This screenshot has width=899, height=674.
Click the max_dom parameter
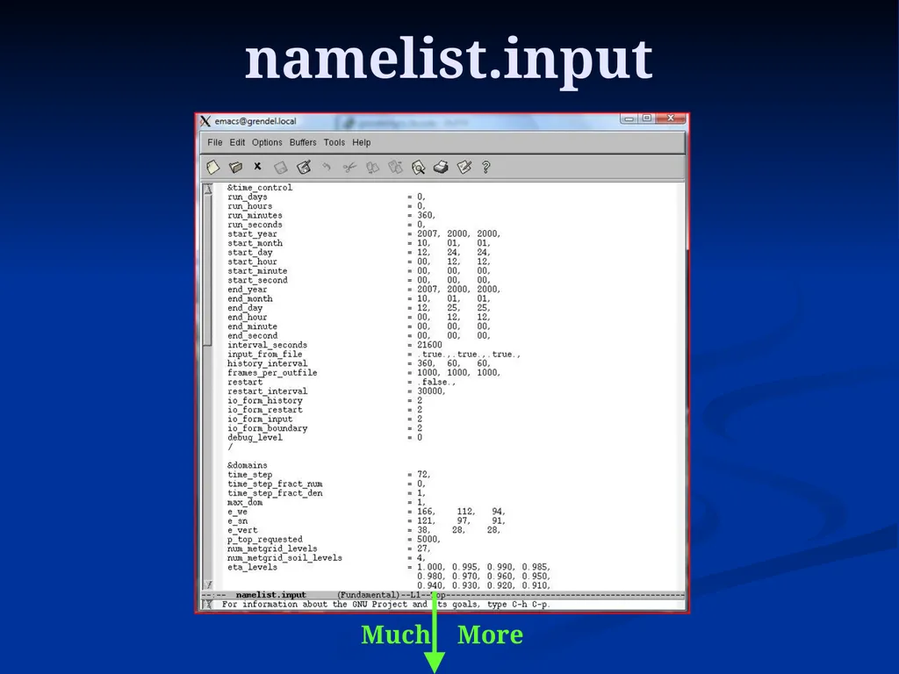(245, 502)
